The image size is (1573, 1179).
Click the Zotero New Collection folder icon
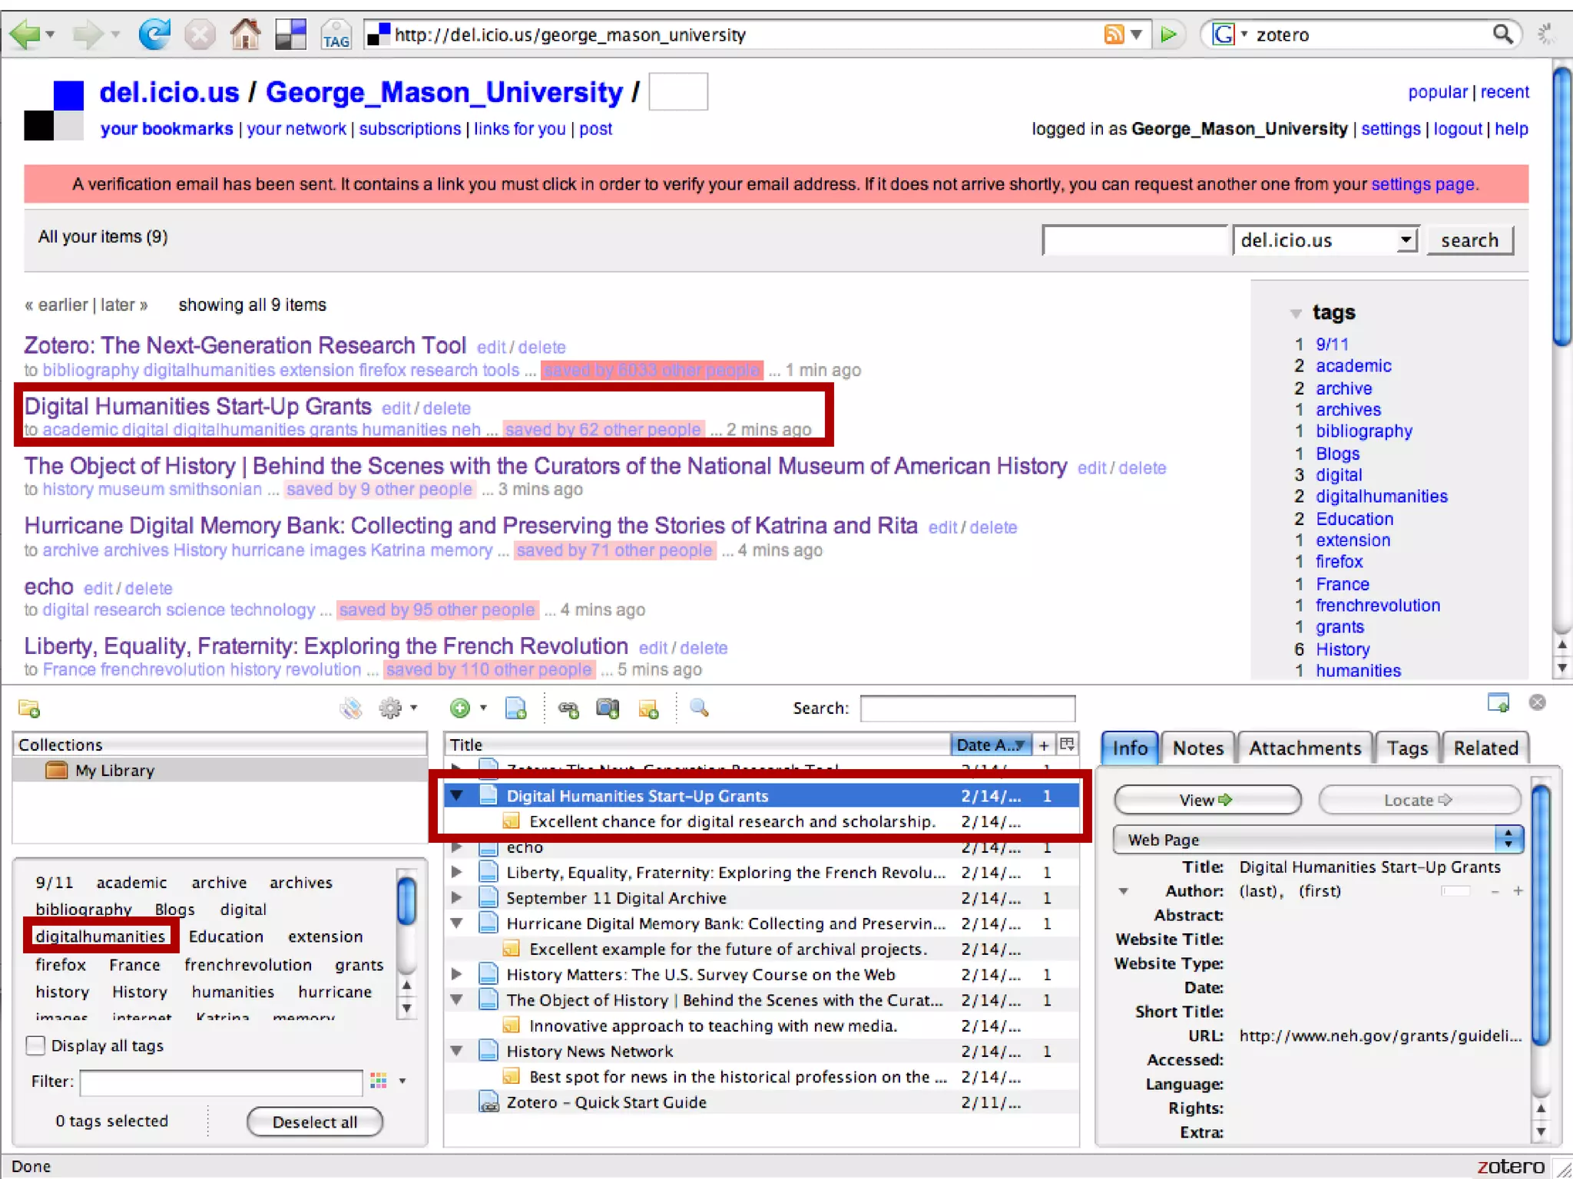(29, 708)
